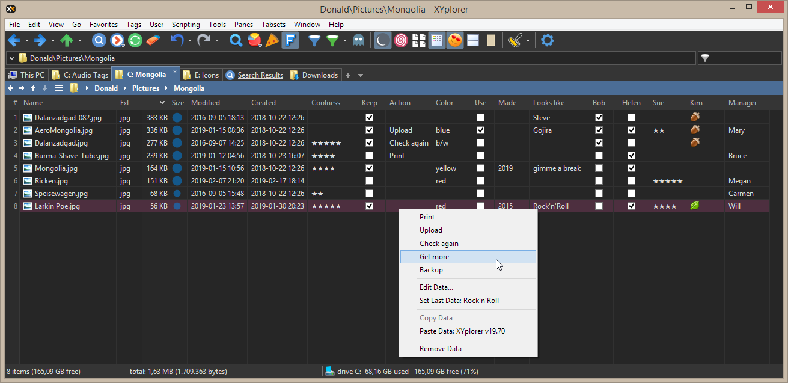This screenshot has height=383, width=788.
Task: Click the magnifier Find Files icon
Action: point(236,41)
